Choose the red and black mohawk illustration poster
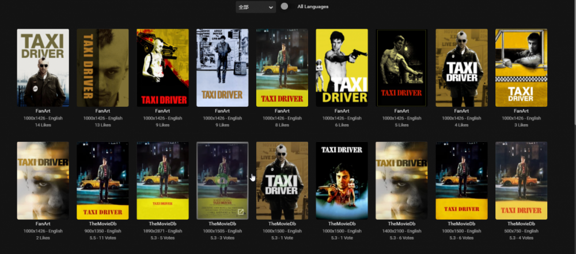576x254 pixels. 163,68
